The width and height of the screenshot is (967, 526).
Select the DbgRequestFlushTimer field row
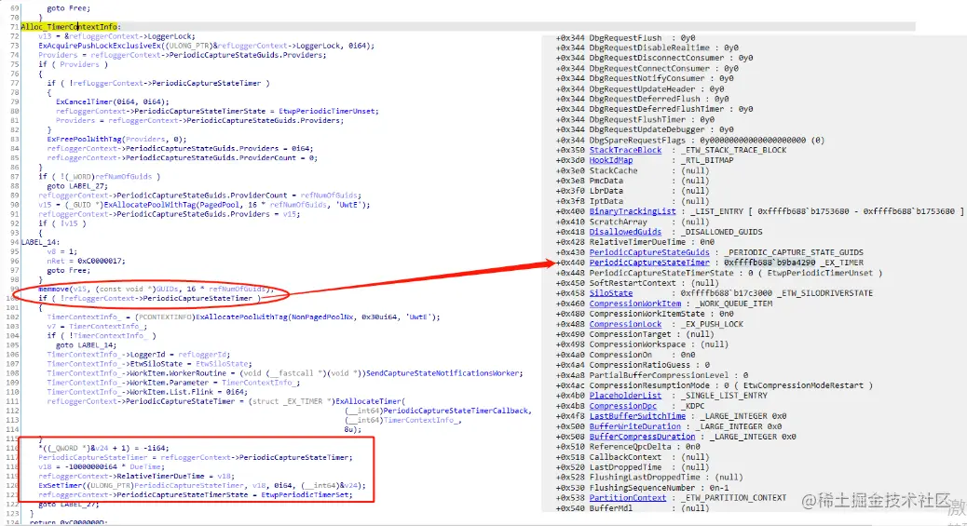634,119
